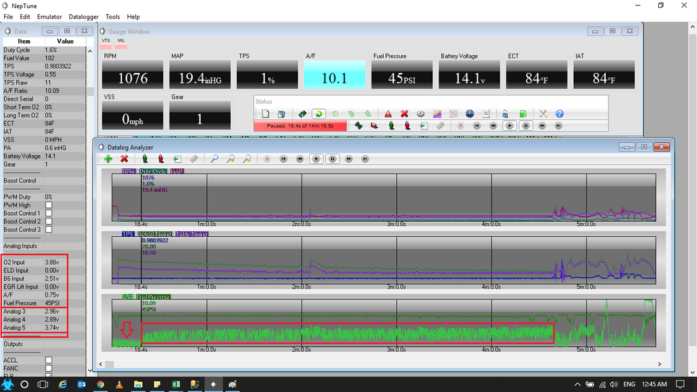Screen dimensions: 697x392
Task: Open the Emulator menu
Action: tap(49, 17)
